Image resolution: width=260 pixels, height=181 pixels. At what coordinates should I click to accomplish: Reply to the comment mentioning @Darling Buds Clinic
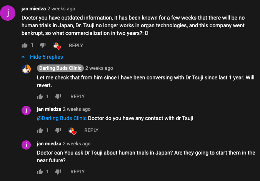coord(91,130)
